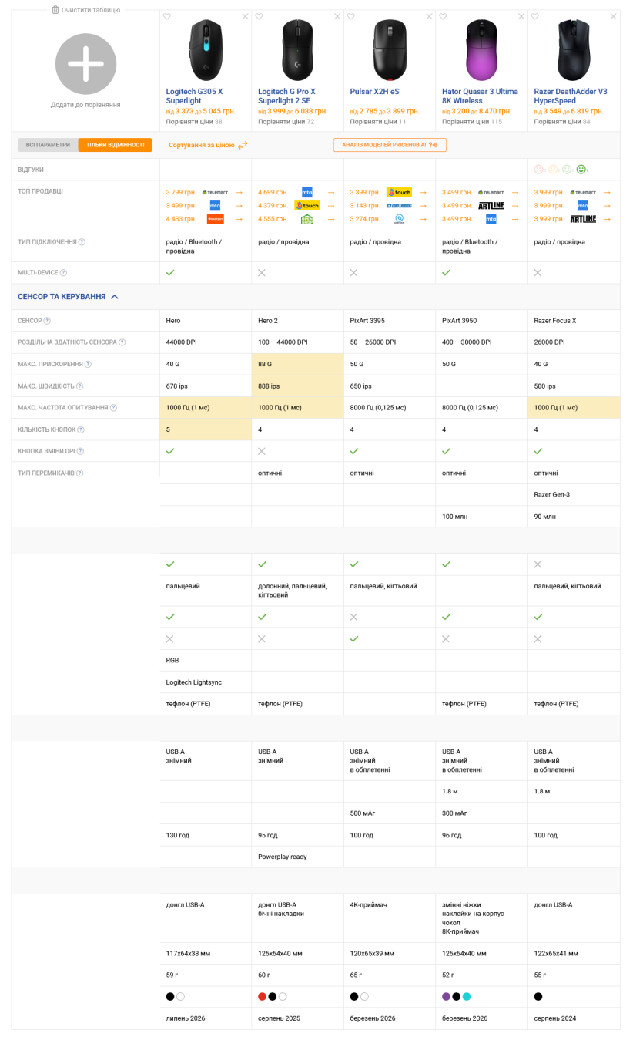This screenshot has width=643, height=1037.
Task: Click the highlighted 888 ips cell
Action: (298, 386)
